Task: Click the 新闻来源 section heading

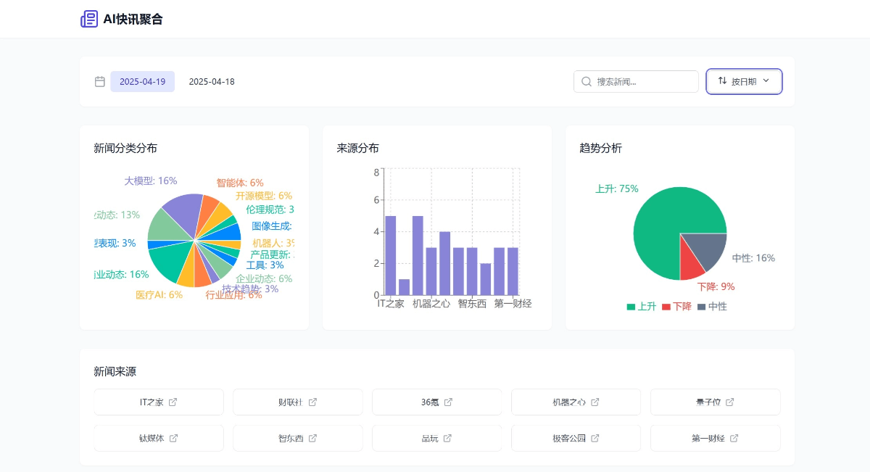Action: pos(115,371)
